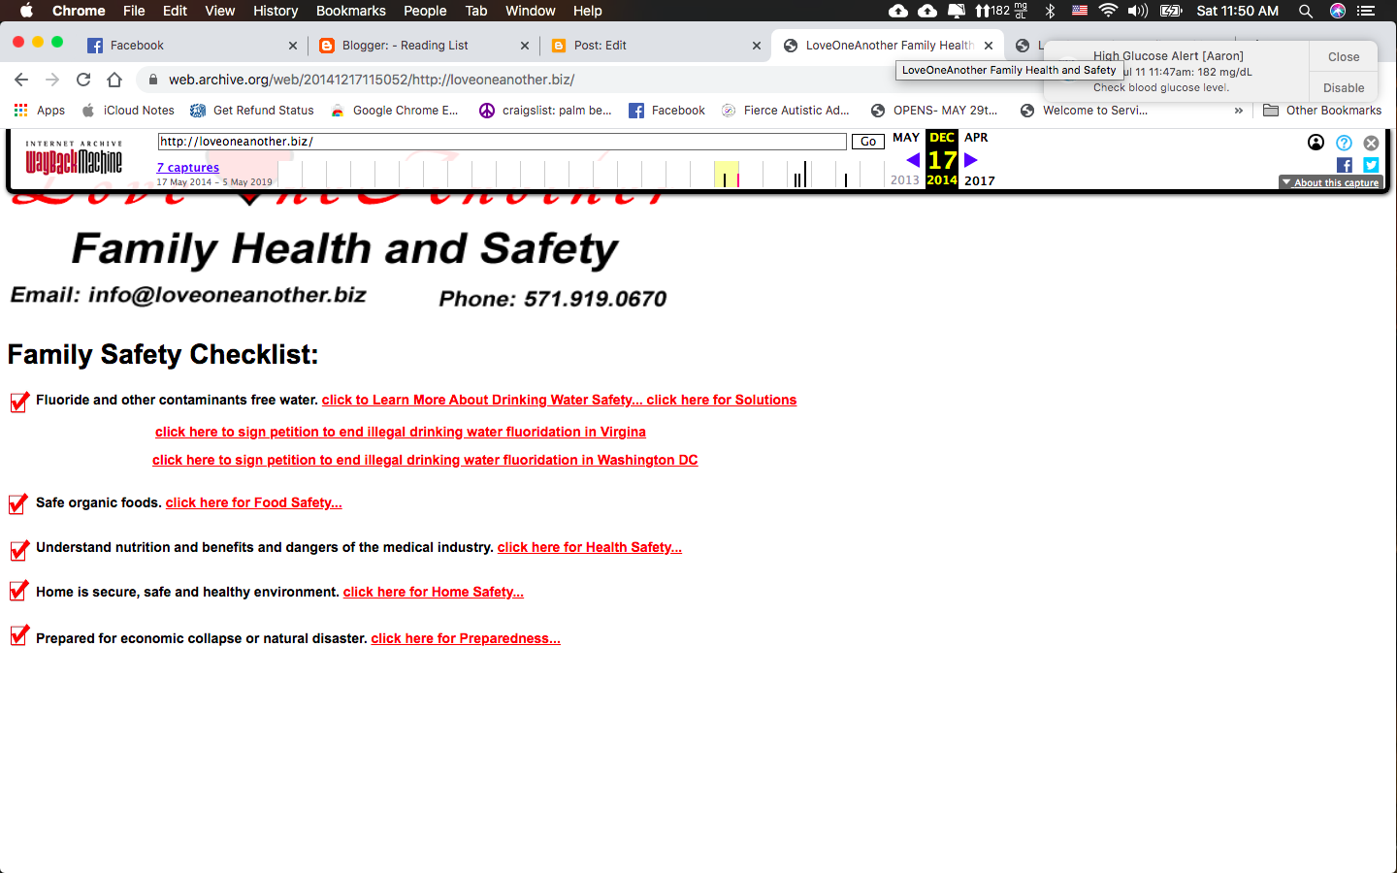Open click here for Food Safety link
Image resolution: width=1397 pixels, height=873 pixels.
click(253, 502)
